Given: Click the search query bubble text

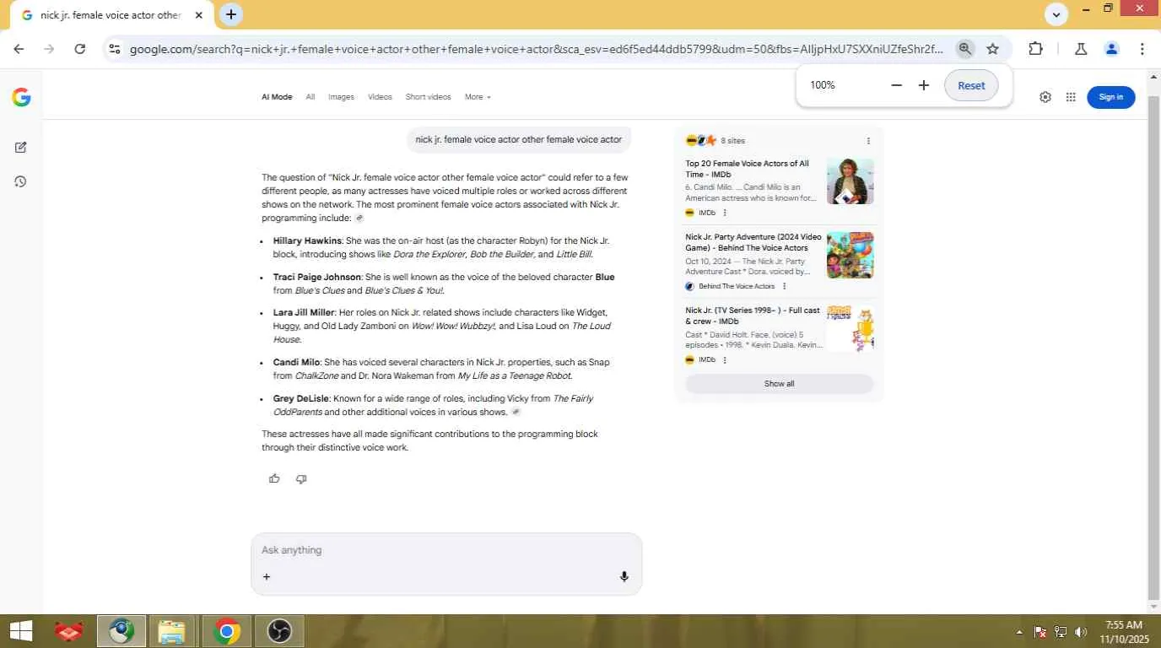Looking at the screenshot, I should (x=519, y=140).
